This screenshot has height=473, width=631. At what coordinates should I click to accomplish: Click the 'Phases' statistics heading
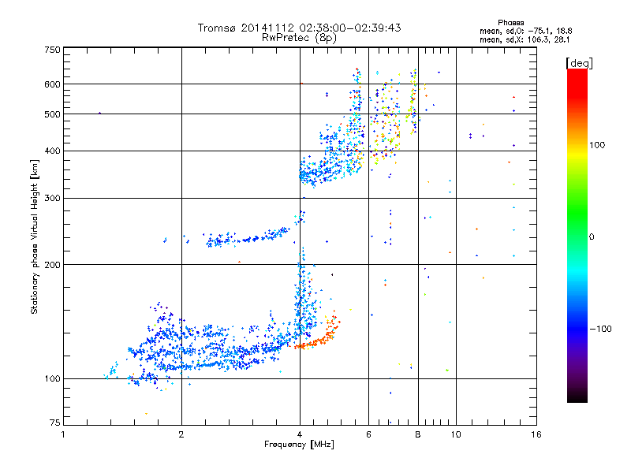point(510,23)
